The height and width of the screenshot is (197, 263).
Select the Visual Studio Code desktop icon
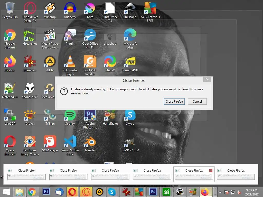(x=70, y=145)
